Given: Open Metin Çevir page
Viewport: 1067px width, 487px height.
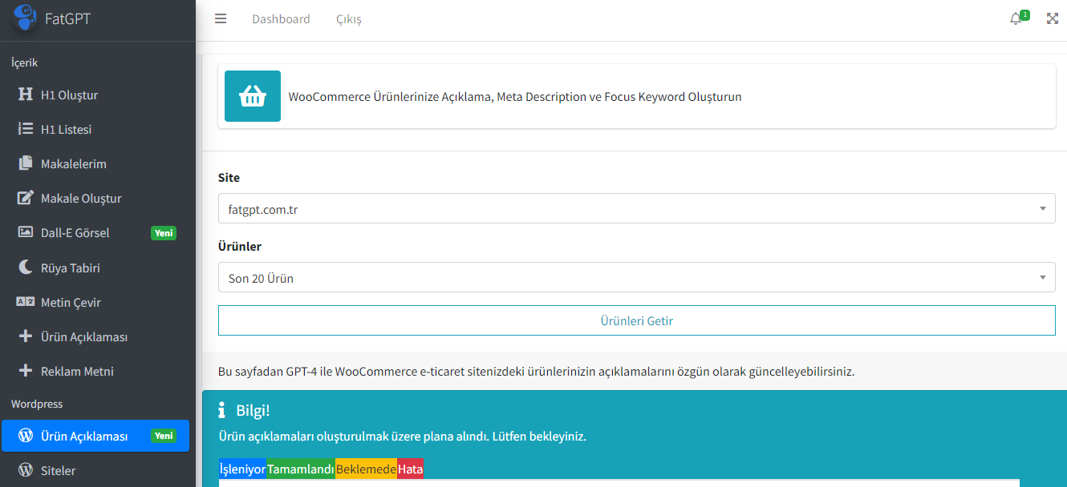Looking at the screenshot, I should click(x=95, y=303).
